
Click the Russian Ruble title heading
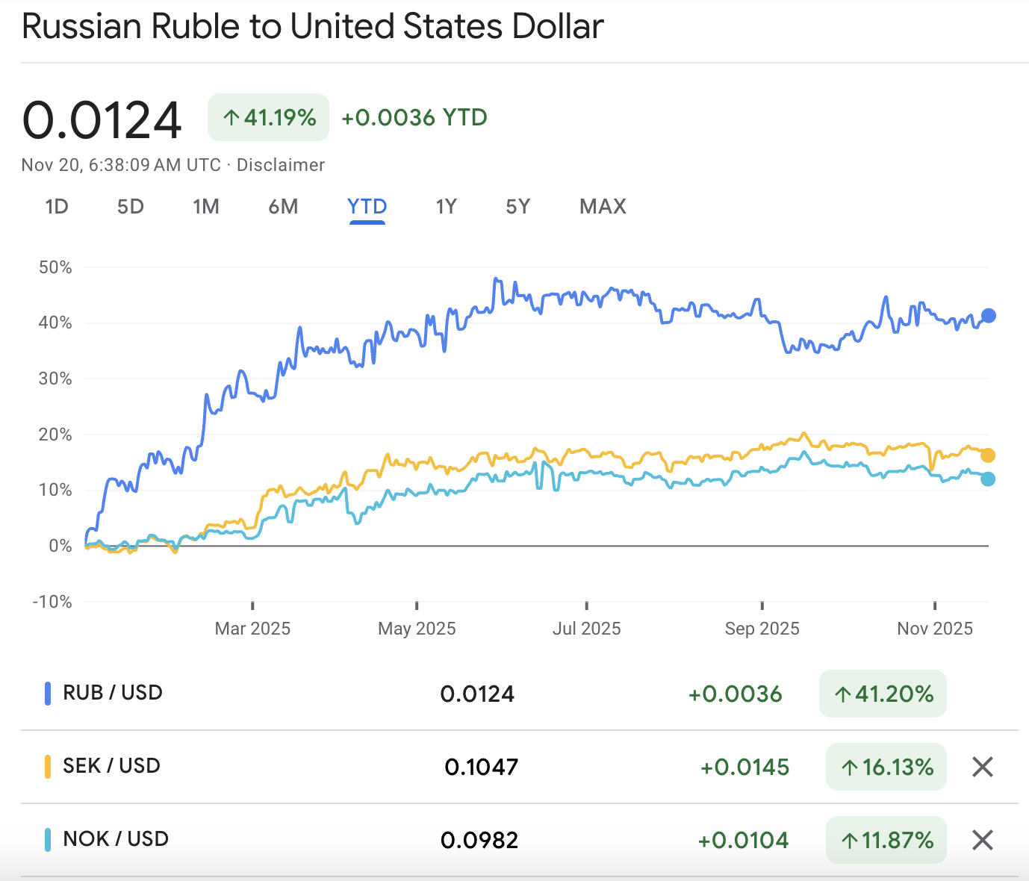[312, 25]
